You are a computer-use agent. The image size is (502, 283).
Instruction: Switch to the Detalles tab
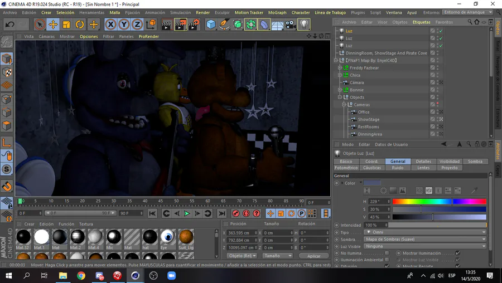423,162
